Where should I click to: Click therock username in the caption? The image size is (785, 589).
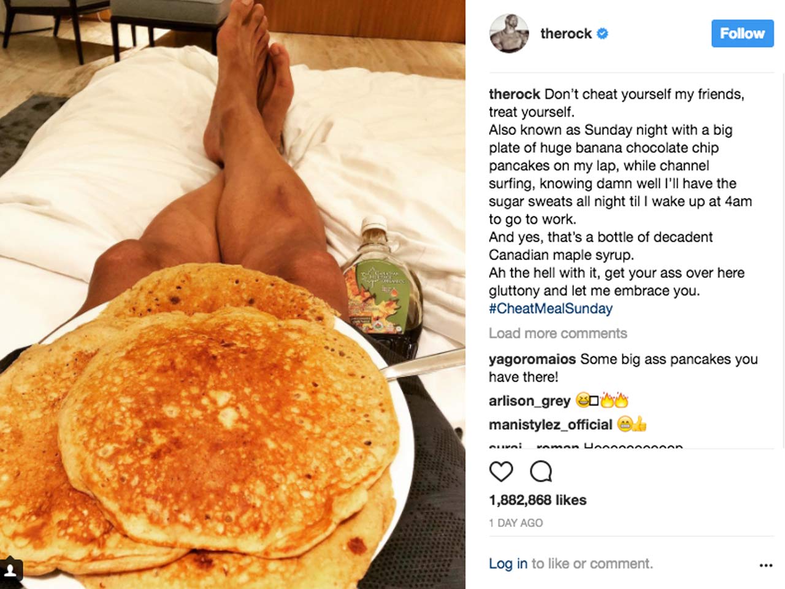(514, 94)
